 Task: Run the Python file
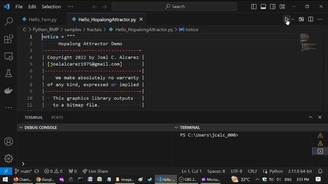(x=286, y=19)
